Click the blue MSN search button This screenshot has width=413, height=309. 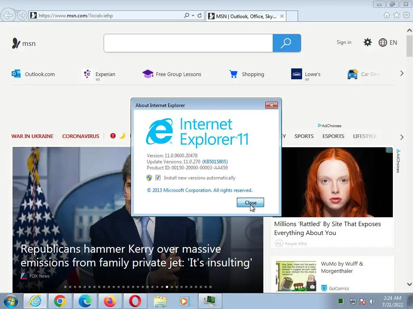tap(287, 43)
